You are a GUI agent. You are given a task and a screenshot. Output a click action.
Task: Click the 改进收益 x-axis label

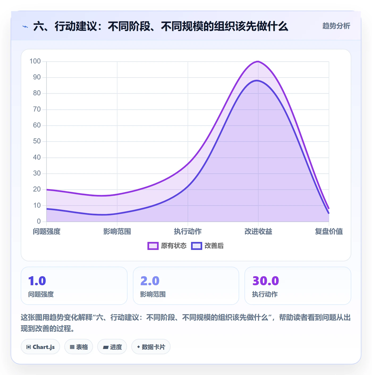tap(258, 232)
